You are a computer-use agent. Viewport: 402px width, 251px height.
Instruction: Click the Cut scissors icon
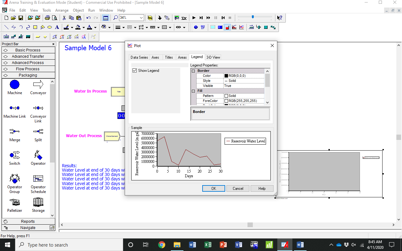(x=64, y=18)
